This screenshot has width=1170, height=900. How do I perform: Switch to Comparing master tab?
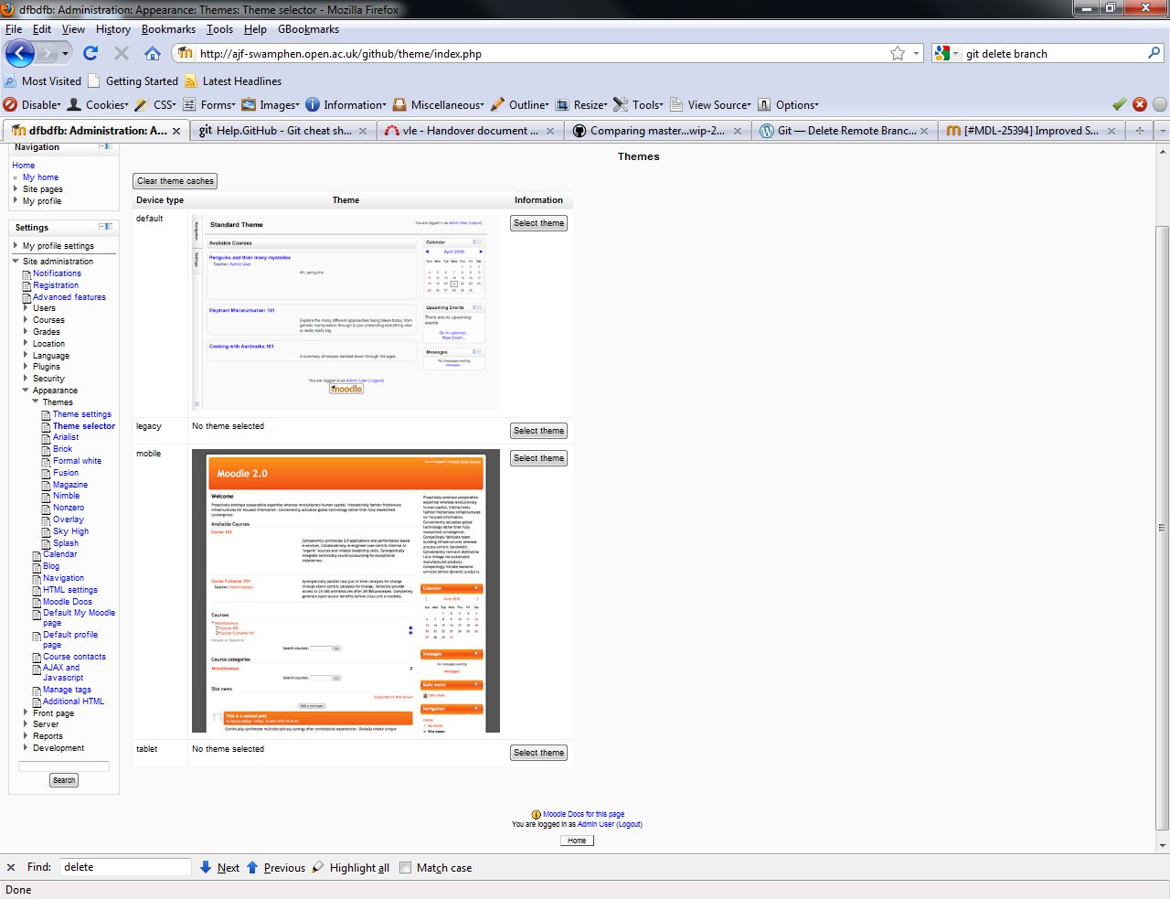657,131
